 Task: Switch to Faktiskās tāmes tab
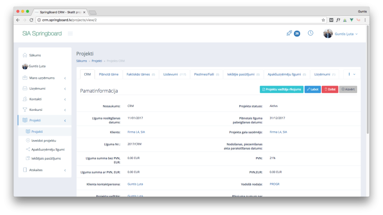click(x=141, y=75)
